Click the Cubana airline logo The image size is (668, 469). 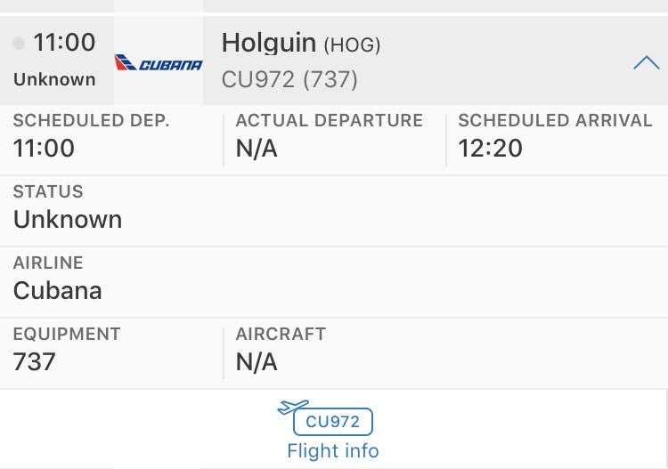click(159, 64)
